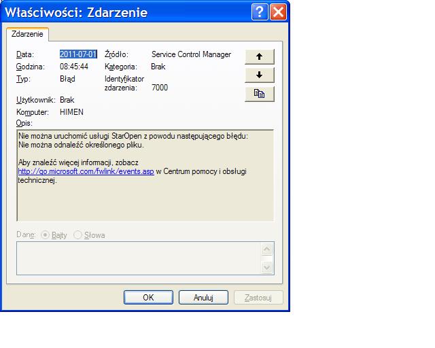435x348 pixels.
Task: Select the Zdarzenie tab
Action: (x=27, y=34)
